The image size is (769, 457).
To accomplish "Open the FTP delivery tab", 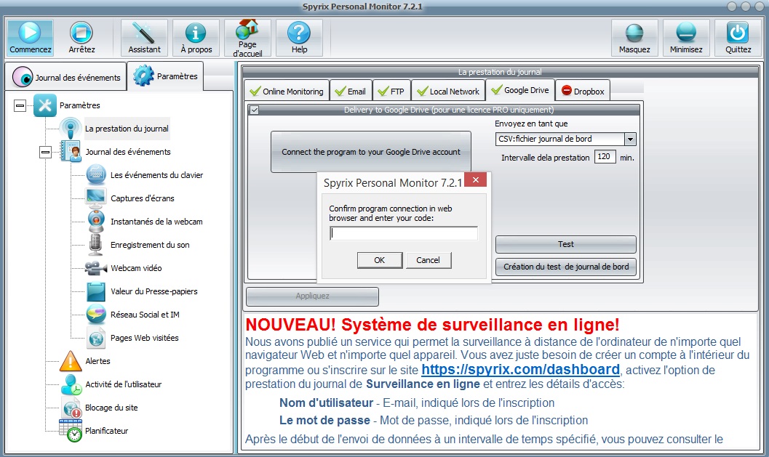I will [x=391, y=91].
